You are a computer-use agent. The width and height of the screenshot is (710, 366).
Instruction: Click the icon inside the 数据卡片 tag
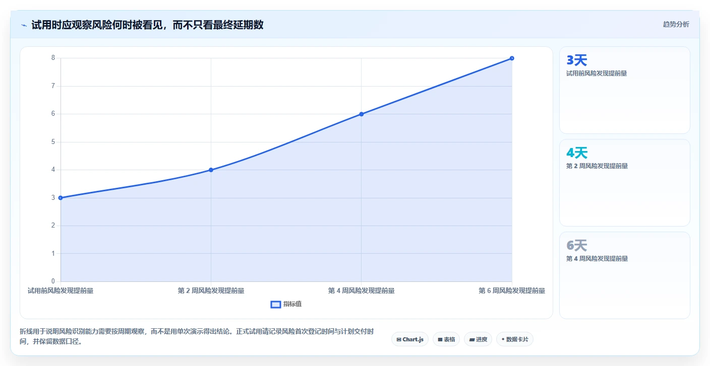click(503, 339)
